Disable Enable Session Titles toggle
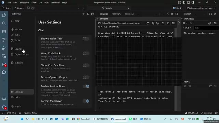Screen dimensions: 219x123 pos(86,86)
